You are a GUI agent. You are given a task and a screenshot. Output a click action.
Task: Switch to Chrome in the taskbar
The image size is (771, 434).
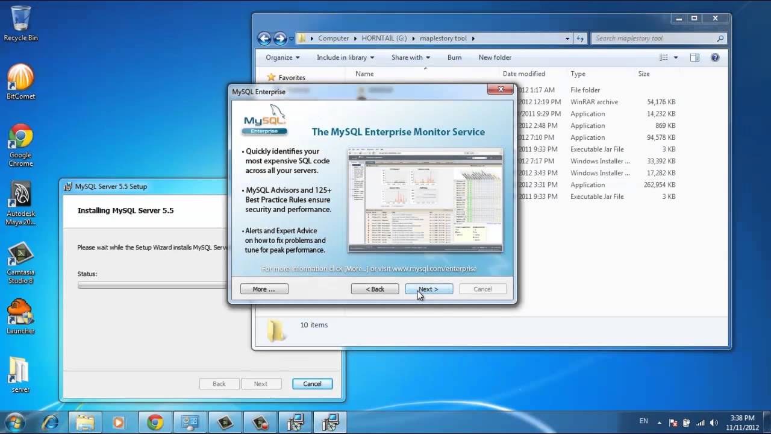click(x=155, y=423)
